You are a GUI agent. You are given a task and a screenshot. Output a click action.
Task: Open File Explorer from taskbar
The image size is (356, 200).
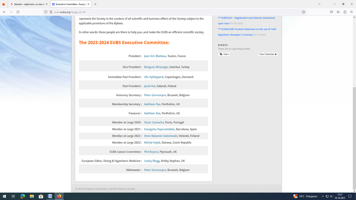coord(32,196)
